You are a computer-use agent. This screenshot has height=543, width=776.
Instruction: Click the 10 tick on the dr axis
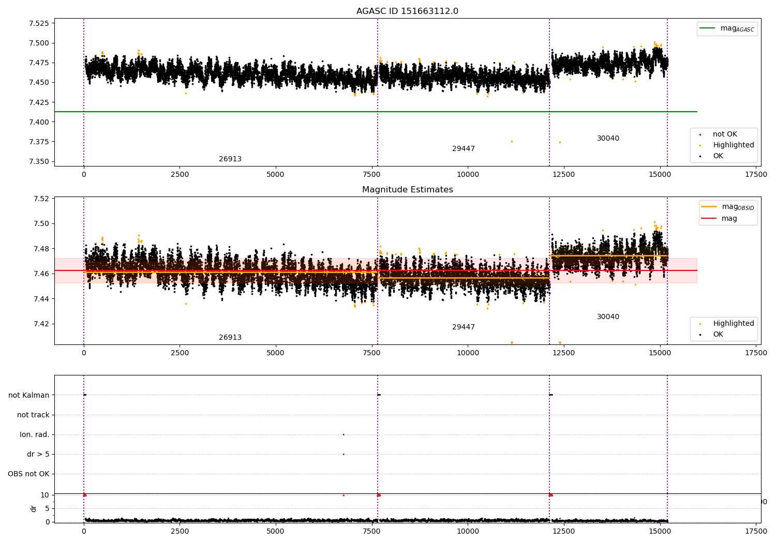pyautogui.click(x=45, y=495)
